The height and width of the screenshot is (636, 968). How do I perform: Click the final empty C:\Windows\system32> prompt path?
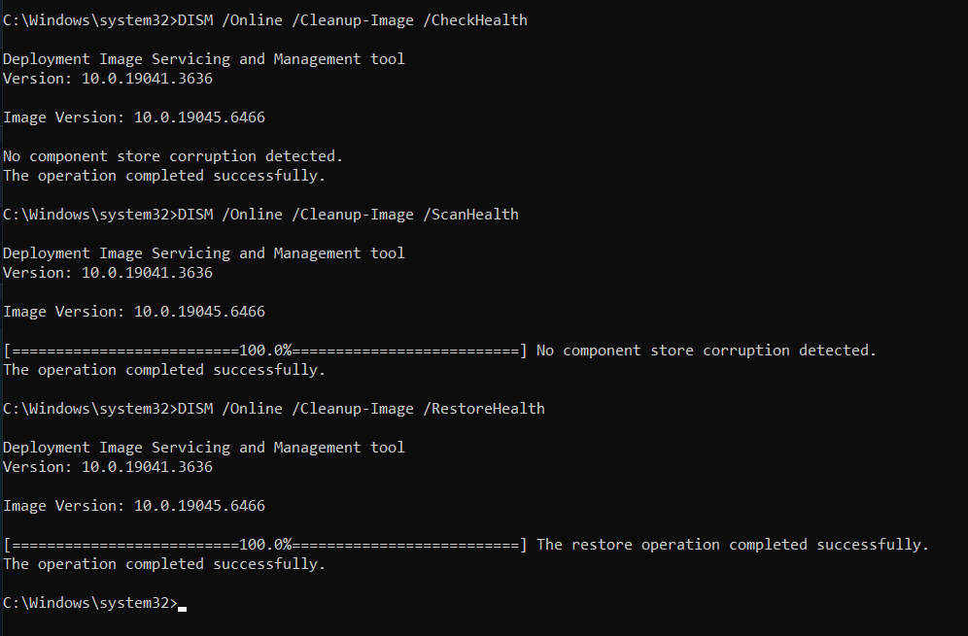point(90,603)
